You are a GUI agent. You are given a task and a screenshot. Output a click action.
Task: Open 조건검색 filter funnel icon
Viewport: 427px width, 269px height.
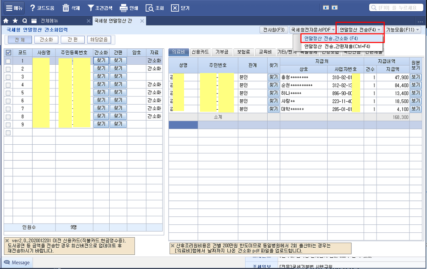[x=90, y=8]
